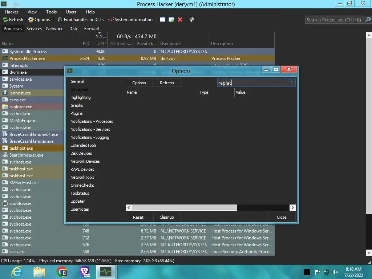This screenshot has width=372, height=279.
Task: Select the BraveCrashHandler64.exe icon
Action: 5,134
